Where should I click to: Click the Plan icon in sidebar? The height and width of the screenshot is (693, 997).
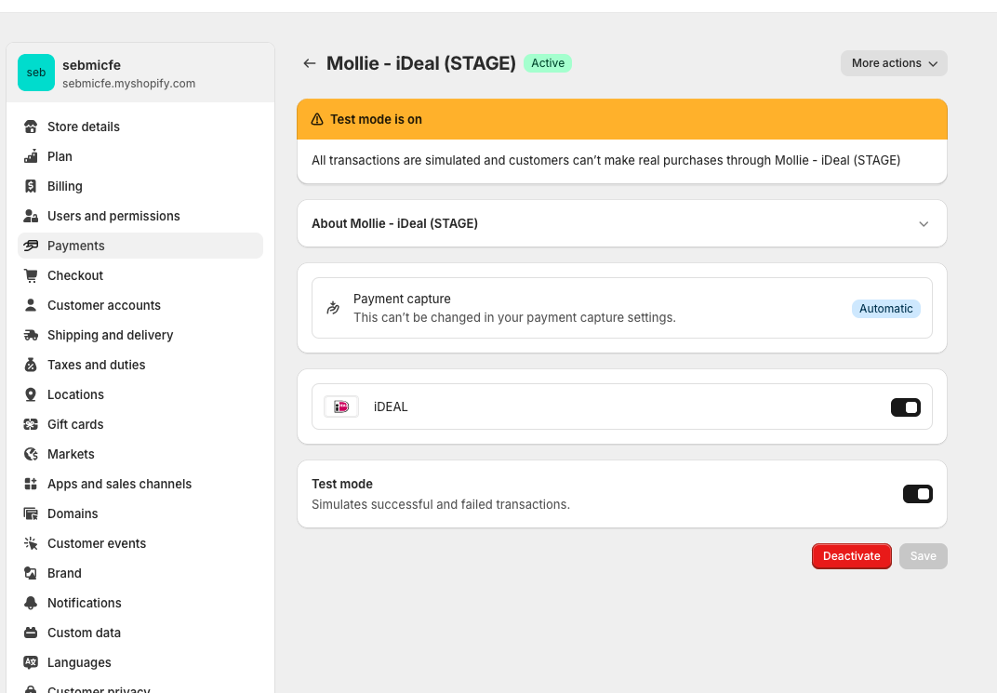point(31,156)
